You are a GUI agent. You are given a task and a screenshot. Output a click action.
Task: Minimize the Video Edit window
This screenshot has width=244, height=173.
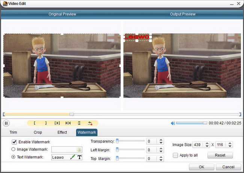click(232, 4)
